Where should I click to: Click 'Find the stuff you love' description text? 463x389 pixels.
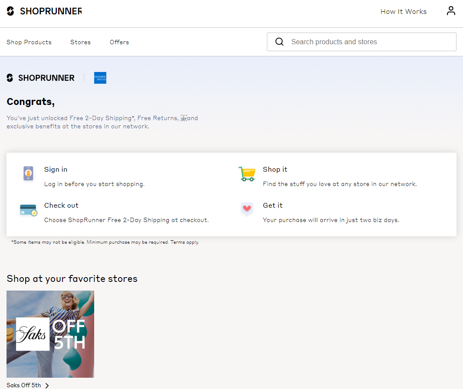340,184
